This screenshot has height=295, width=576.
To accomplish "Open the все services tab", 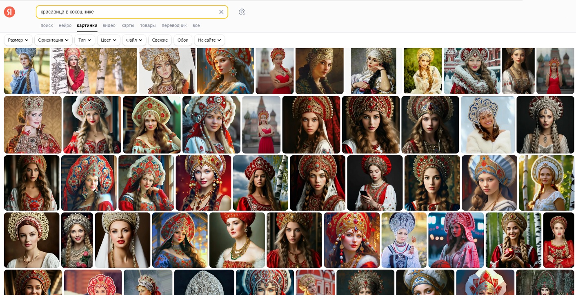I will click(x=196, y=25).
